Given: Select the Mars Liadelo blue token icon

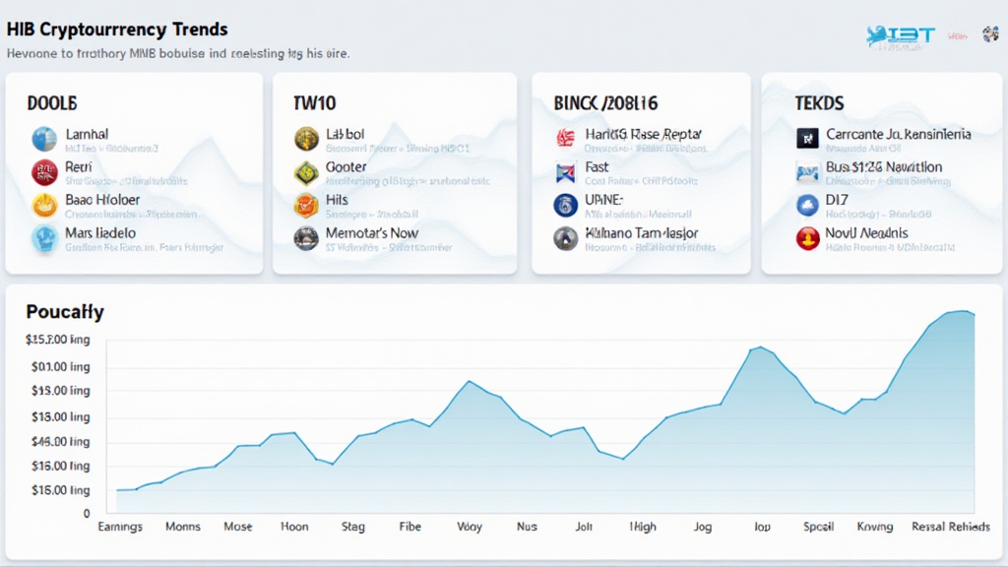Looking at the screenshot, I should [43, 239].
